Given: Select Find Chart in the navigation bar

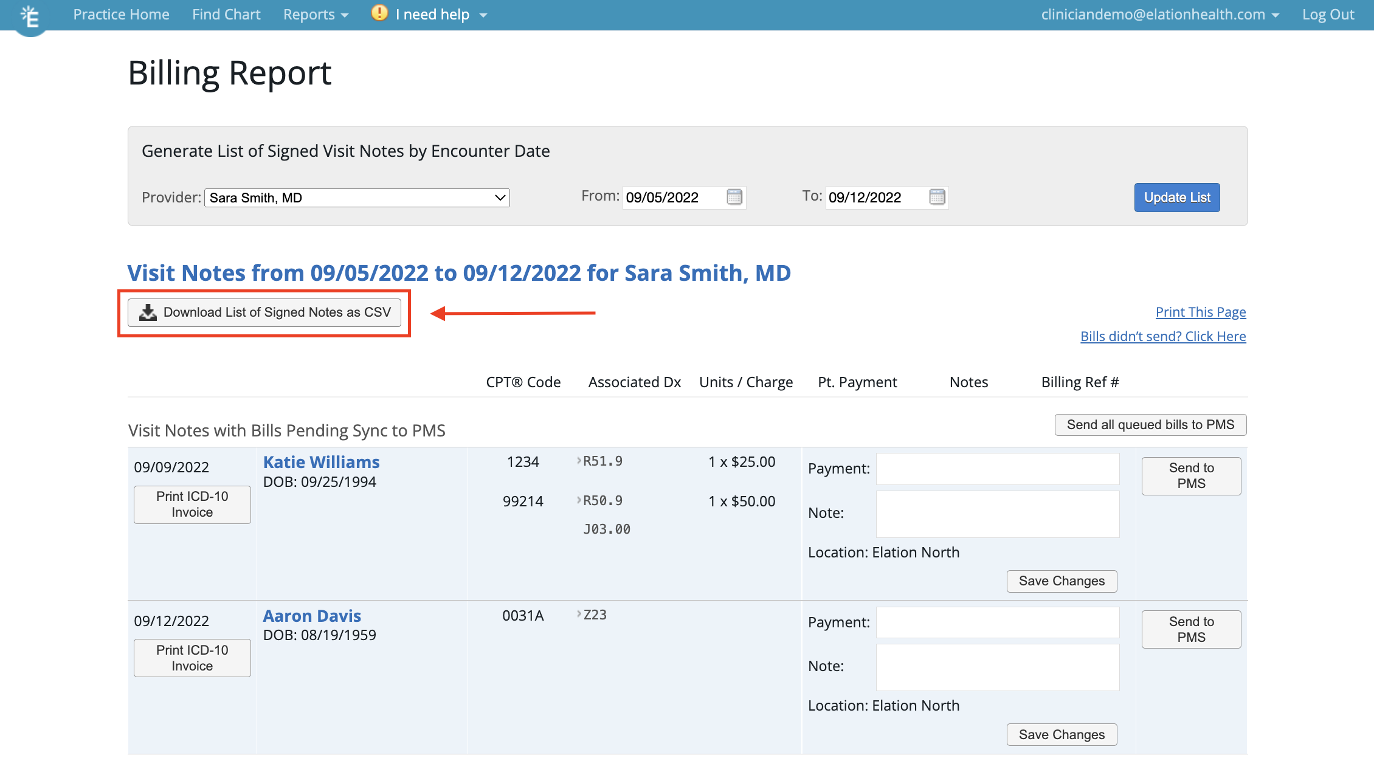Looking at the screenshot, I should [x=226, y=14].
